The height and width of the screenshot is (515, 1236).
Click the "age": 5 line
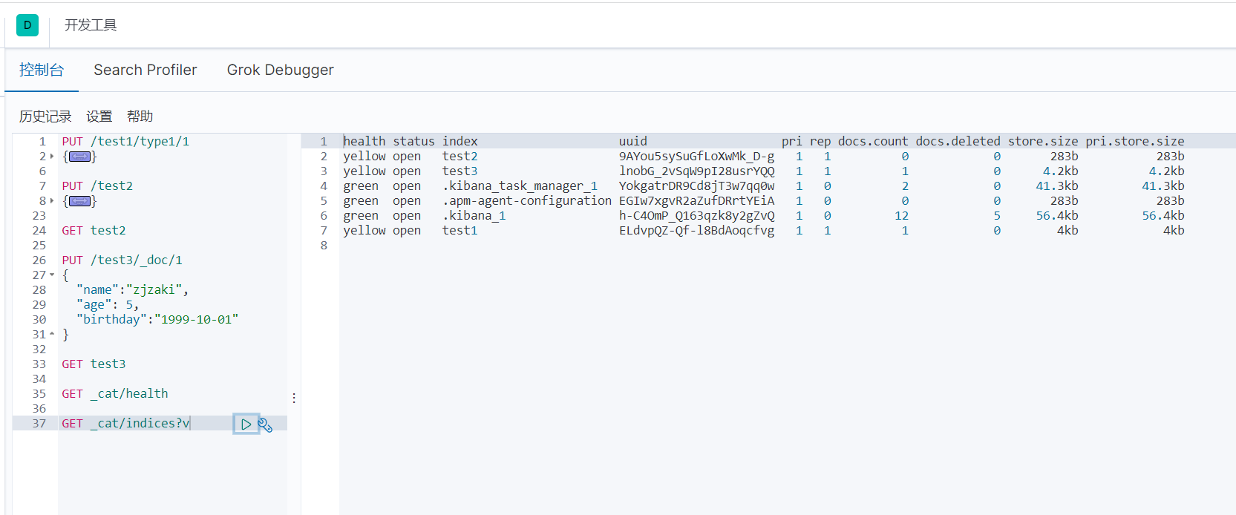(x=108, y=305)
